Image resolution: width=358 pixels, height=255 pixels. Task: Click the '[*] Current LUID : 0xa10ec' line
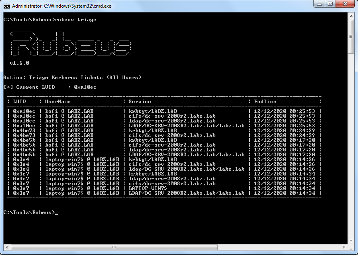[50, 87]
